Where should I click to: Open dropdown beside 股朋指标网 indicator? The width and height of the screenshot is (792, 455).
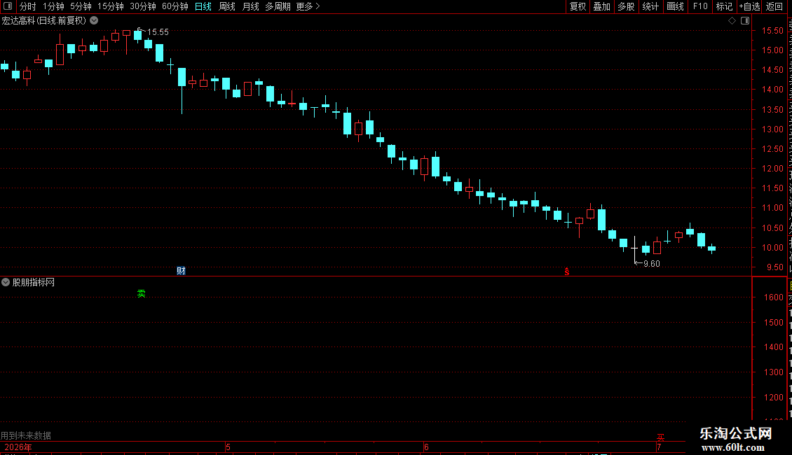[6, 283]
